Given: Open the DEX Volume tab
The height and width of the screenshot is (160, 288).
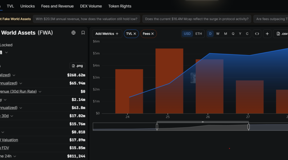Looking at the screenshot, I should coord(91,6).
